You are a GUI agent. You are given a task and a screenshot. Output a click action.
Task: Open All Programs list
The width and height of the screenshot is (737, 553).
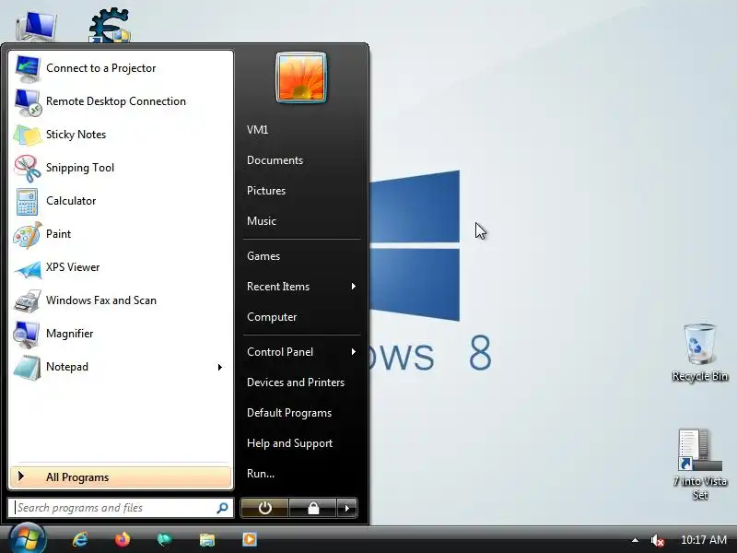point(121,477)
